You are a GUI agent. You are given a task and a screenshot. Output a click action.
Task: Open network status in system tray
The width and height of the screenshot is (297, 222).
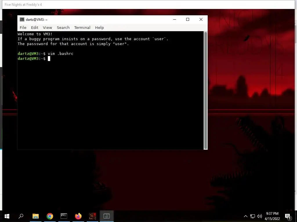(253, 216)
